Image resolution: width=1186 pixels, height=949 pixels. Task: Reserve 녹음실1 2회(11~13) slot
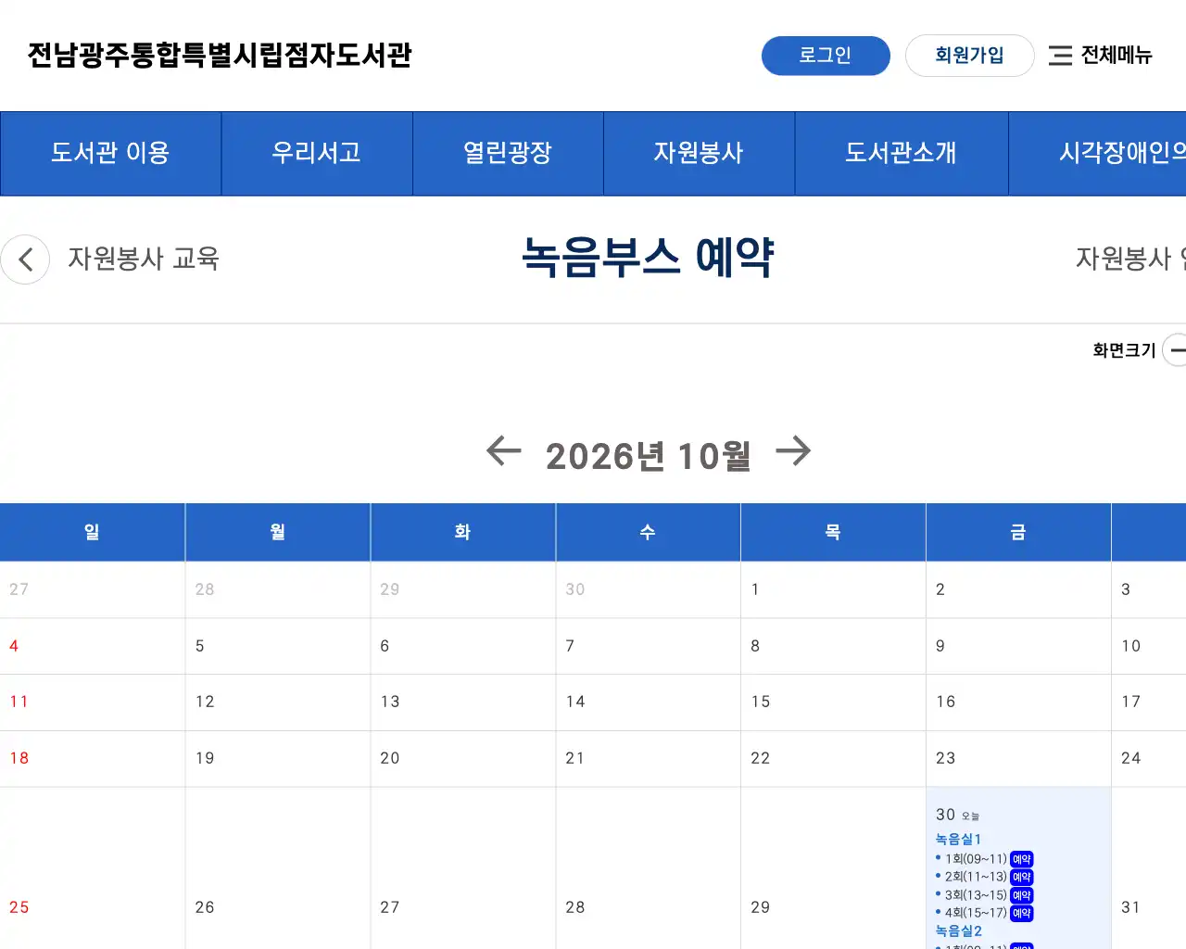[1021, 877]
